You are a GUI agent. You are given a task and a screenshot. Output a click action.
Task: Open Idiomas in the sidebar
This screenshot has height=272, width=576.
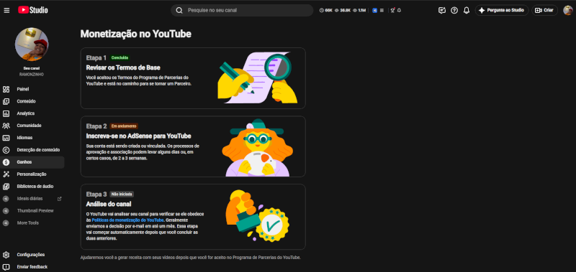point(32,138)
